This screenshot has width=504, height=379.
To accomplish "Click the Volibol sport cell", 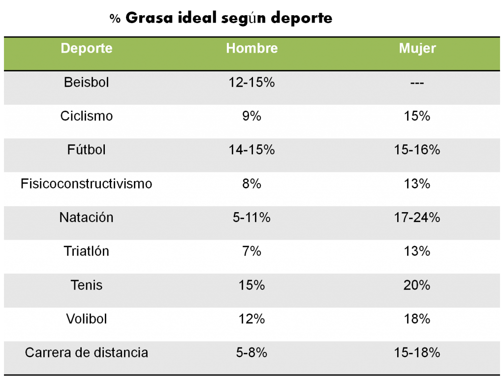I will [x=87, y=319].
